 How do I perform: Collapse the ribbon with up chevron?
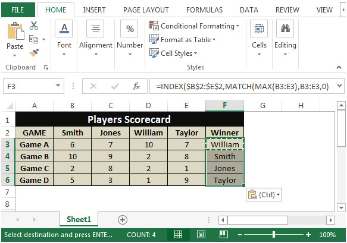[339, 67]
